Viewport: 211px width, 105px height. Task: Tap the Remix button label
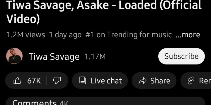point(205,81)
